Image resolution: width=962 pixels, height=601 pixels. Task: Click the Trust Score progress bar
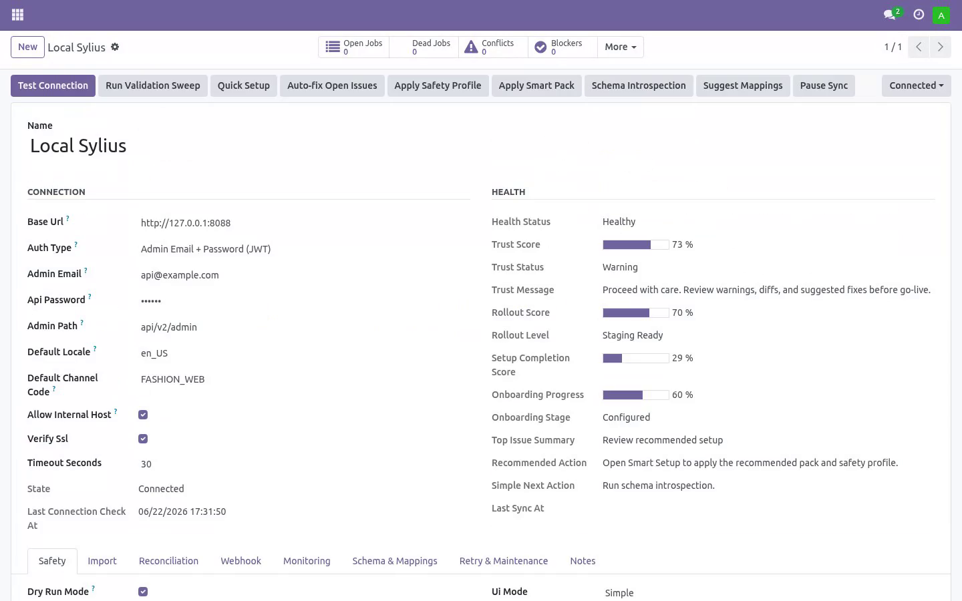click(x=636, y=245)
